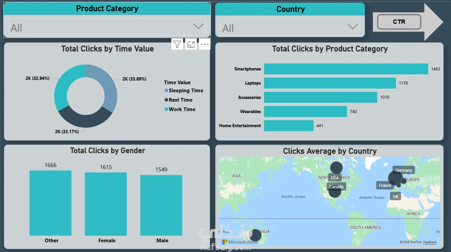The height and width of the screenshot is (252, 451).
Task: Click the 2K (33.17%) donut label
Action: (x=67, y=132)
